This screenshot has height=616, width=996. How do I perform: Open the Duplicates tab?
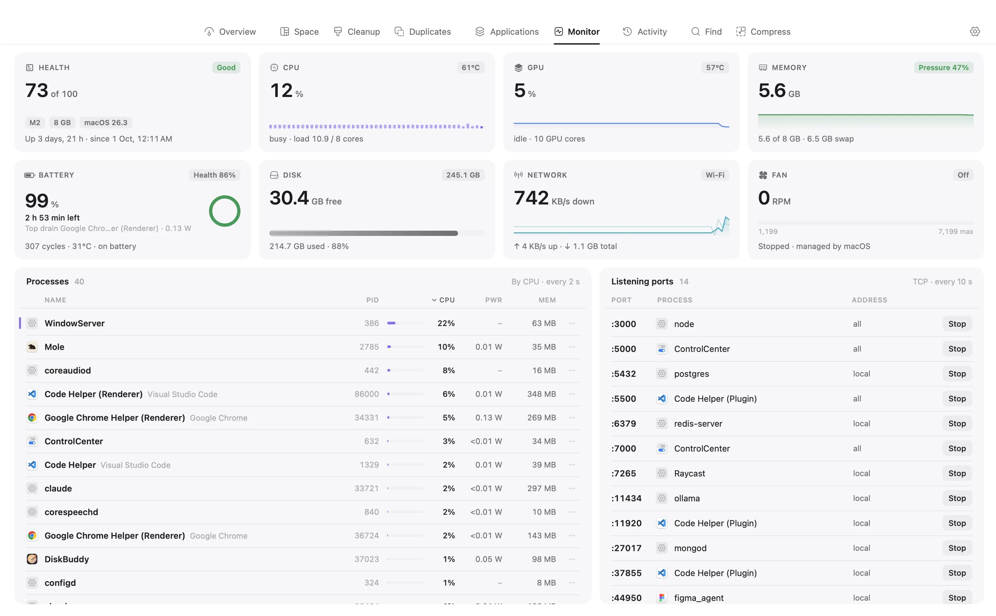pyautogui.click(x=423, y=31)
